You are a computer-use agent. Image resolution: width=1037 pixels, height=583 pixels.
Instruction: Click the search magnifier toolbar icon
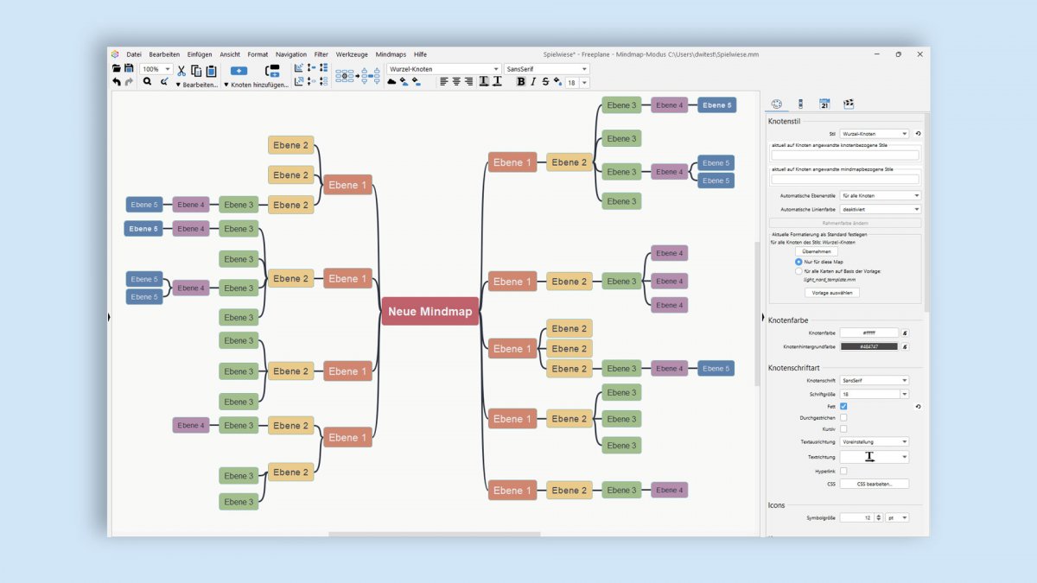[x=147, y=81]
